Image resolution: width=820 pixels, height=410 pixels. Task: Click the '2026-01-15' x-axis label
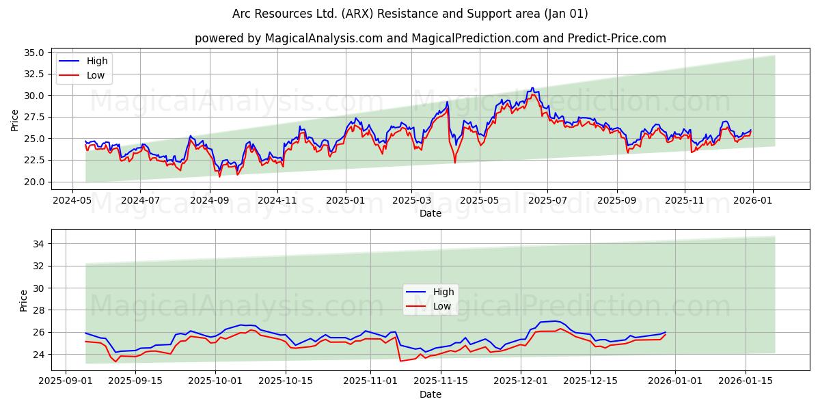tap(746, 382)
